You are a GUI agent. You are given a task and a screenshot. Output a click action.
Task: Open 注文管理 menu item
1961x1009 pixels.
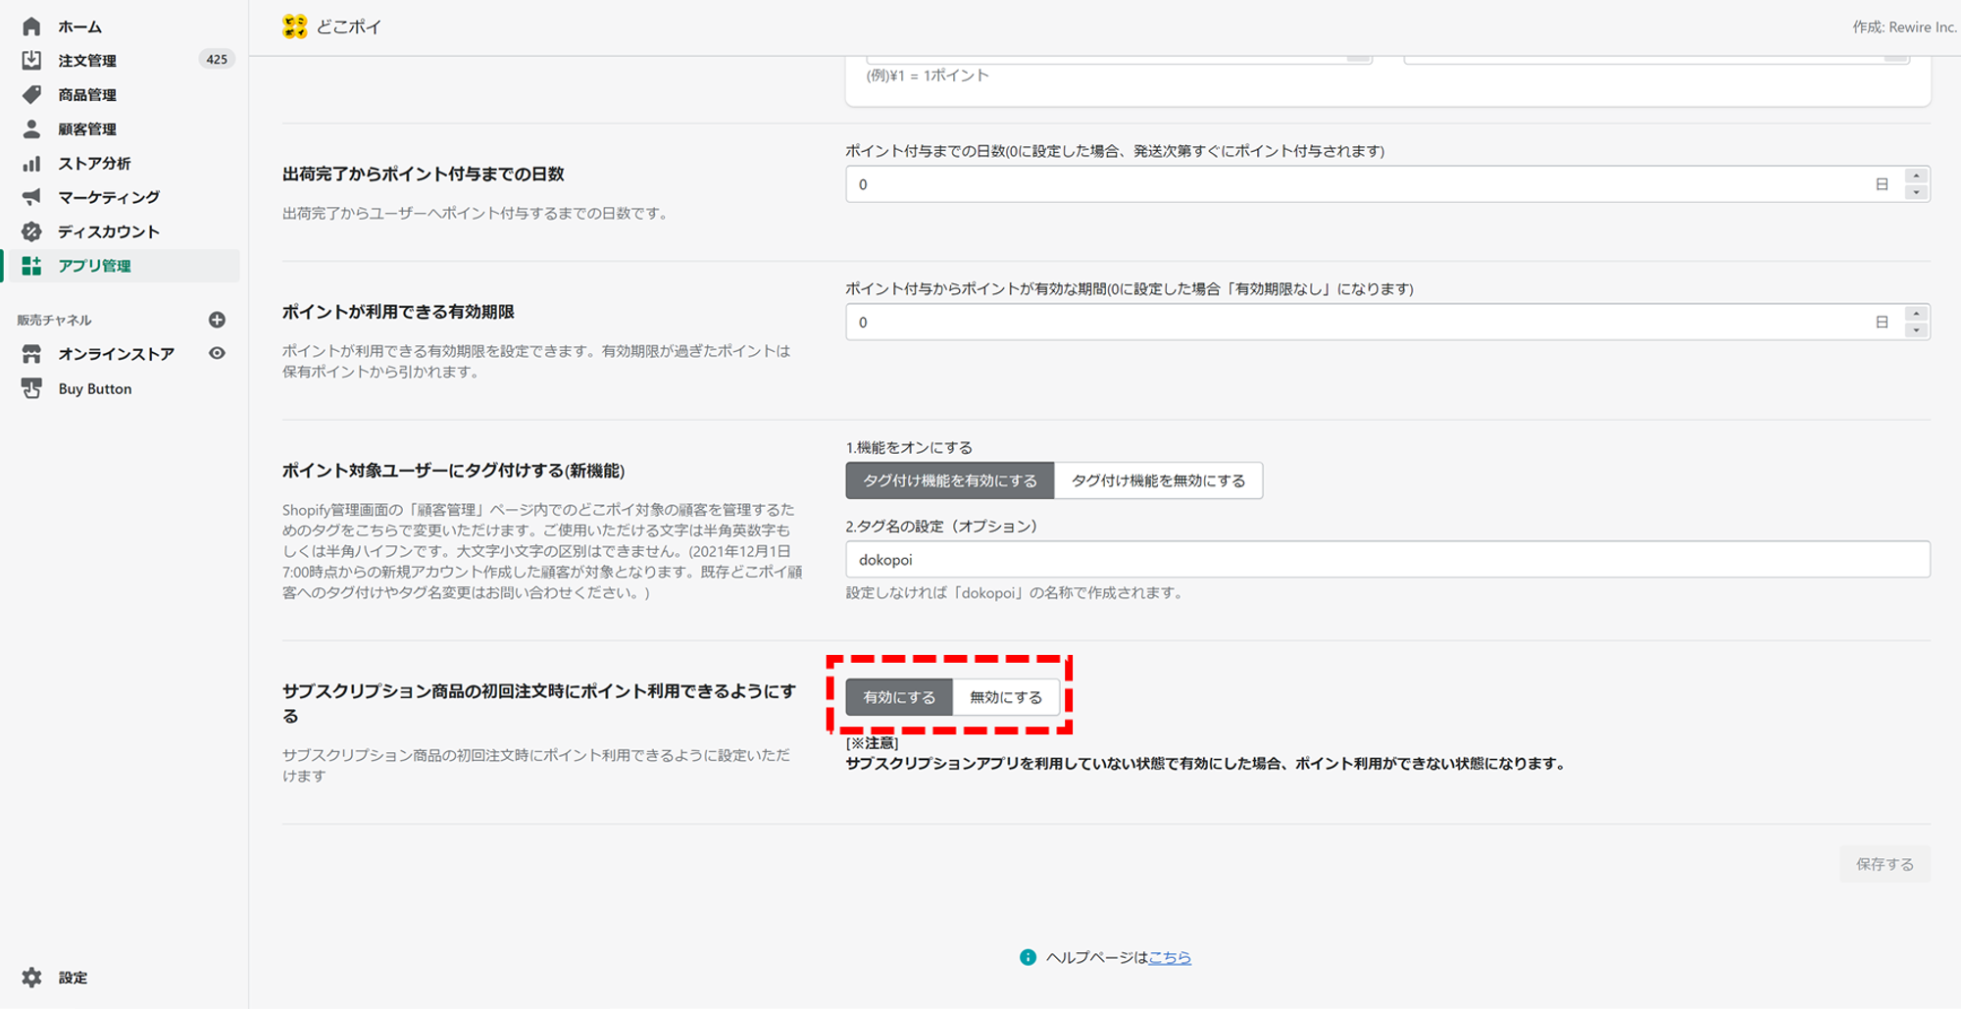(x=87, y=60)
